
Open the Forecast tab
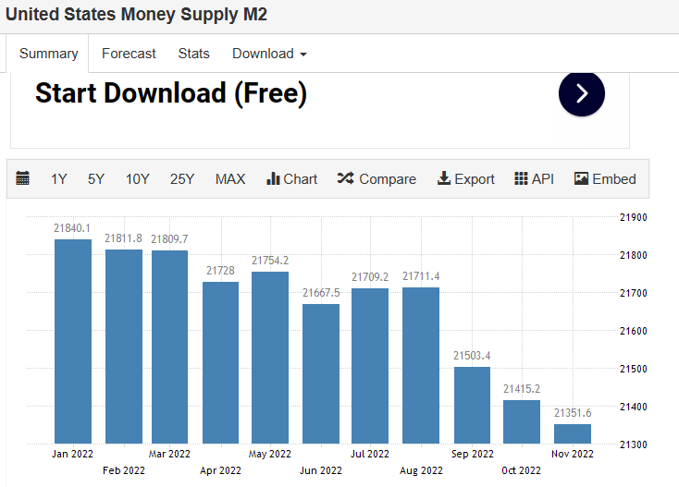(129, 54)
